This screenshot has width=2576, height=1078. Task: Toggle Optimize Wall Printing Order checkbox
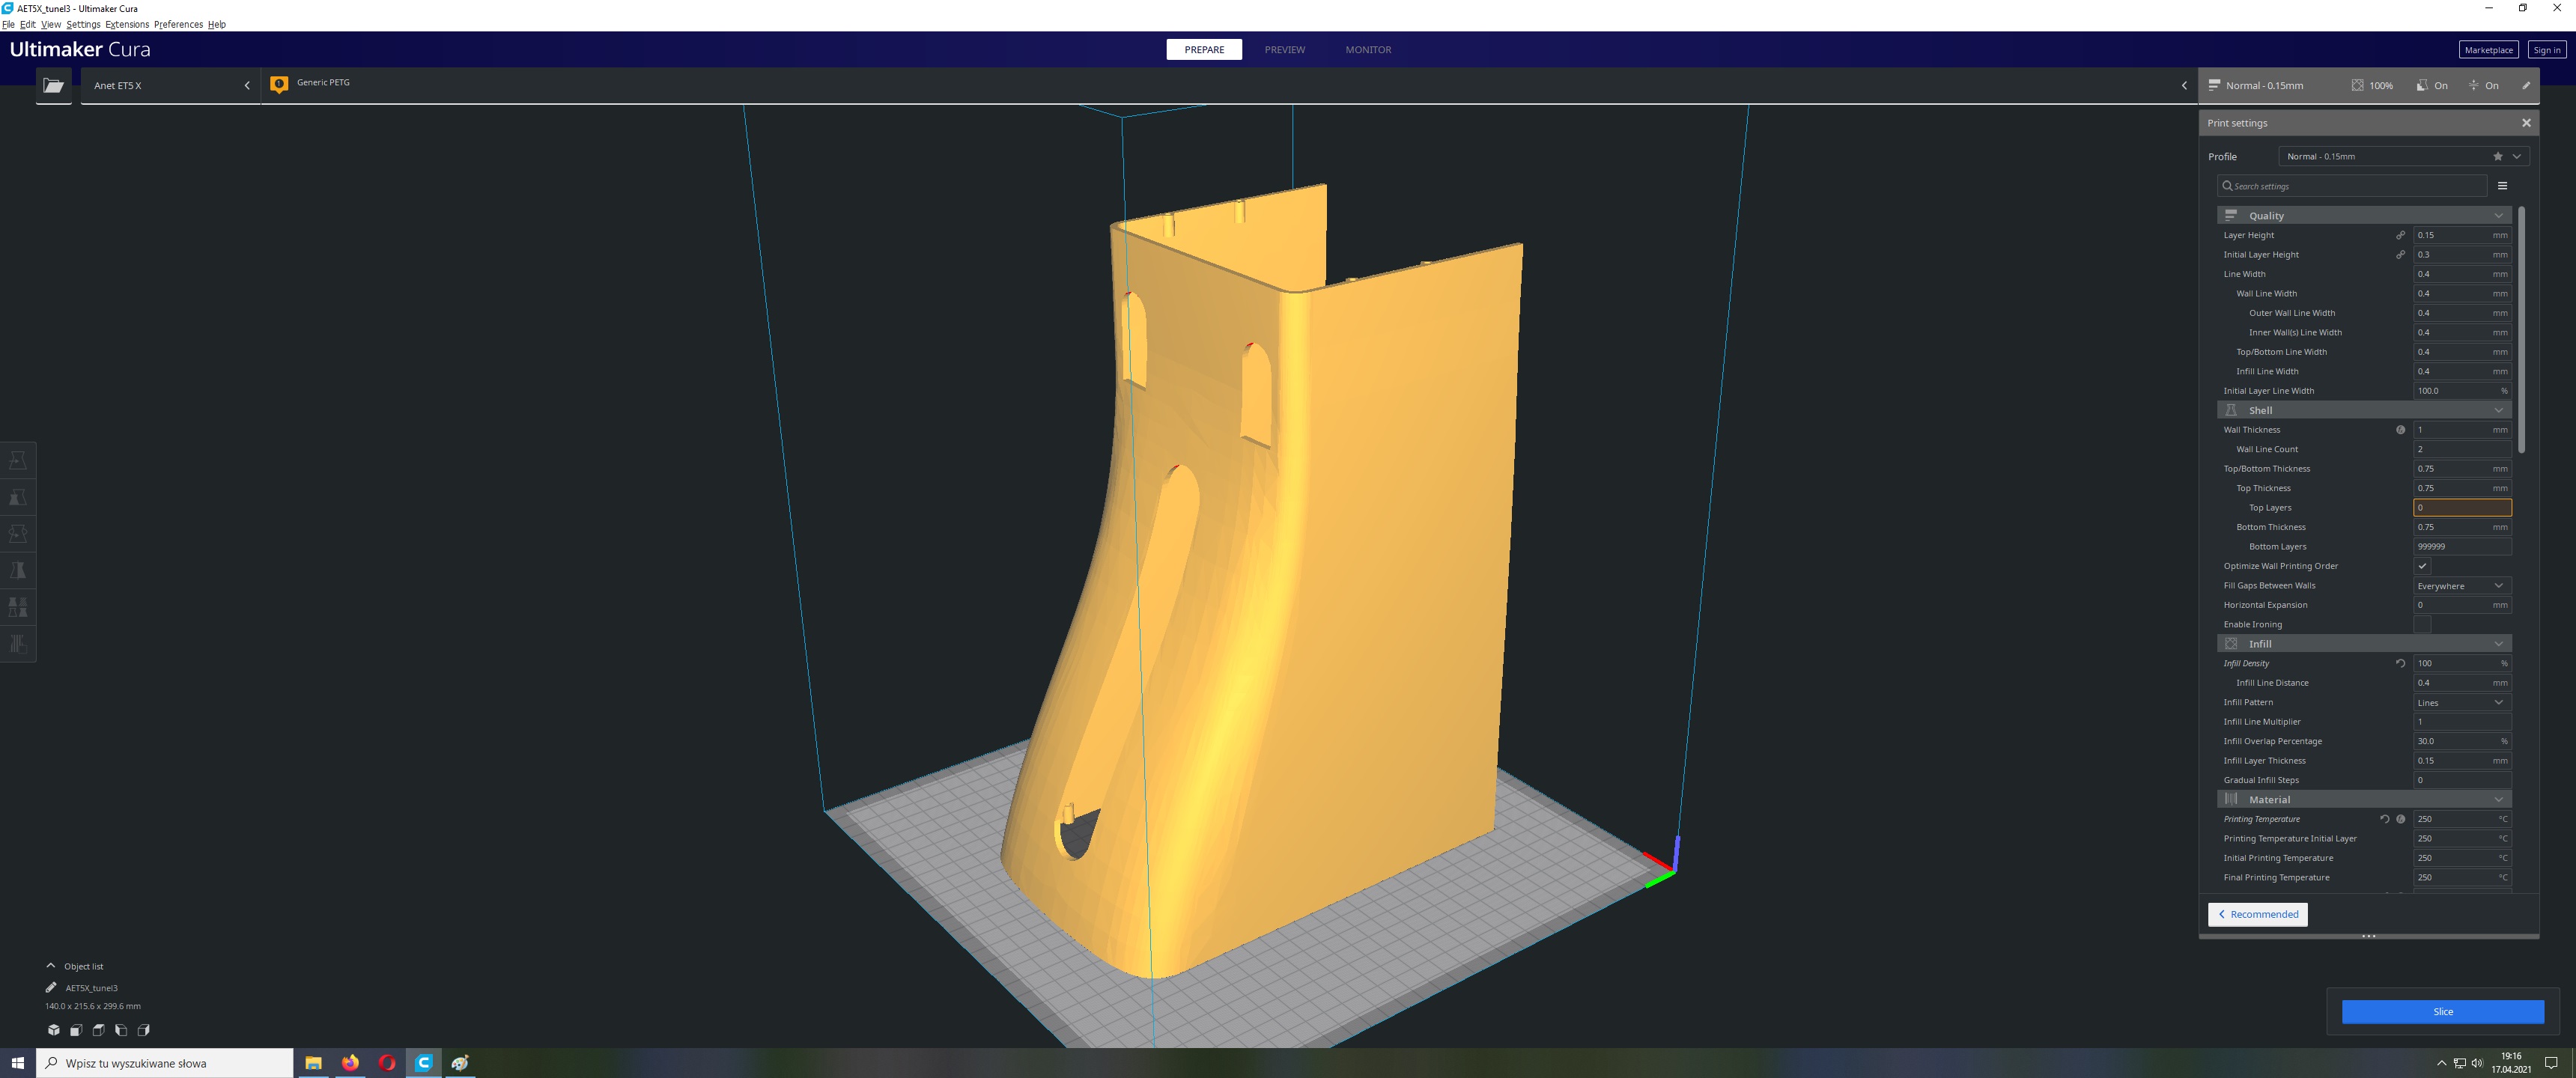pos(2422,566)
